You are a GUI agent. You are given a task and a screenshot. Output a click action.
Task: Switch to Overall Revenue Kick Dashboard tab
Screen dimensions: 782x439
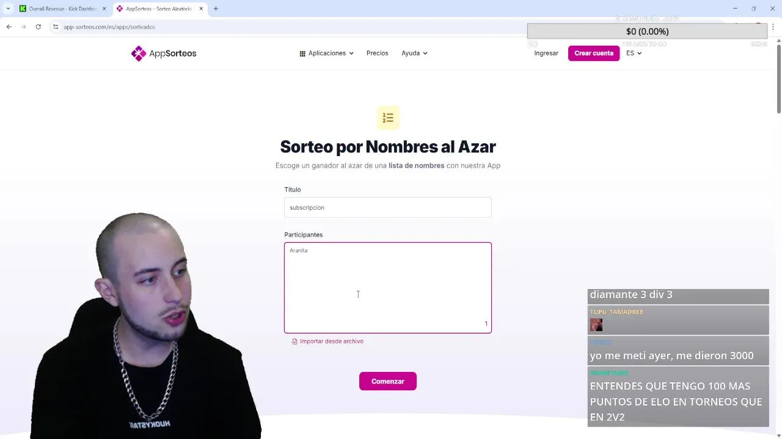(x=62, y=9)
